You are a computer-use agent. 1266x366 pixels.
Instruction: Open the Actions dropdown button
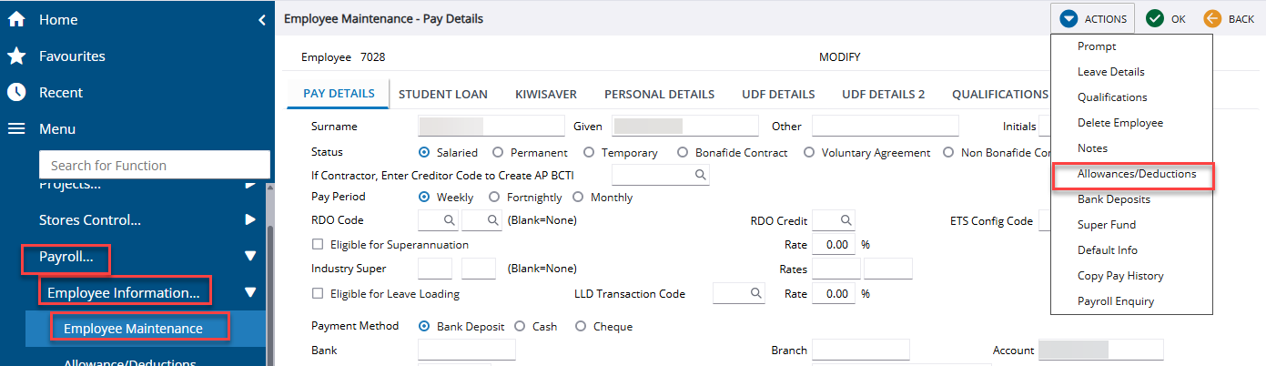tap(1093, 18)
